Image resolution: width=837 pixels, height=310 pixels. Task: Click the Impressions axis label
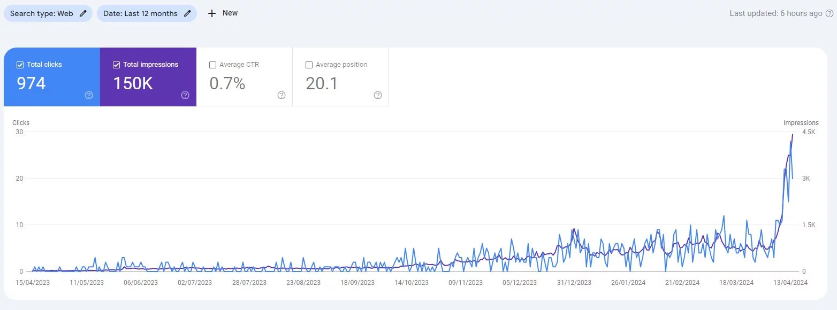pyautogui.click(x=801, y=123)
